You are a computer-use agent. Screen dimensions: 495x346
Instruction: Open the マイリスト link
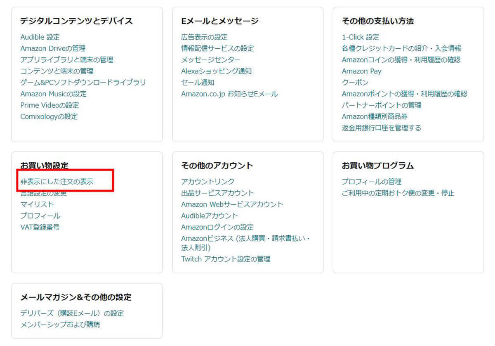click(37, 204)
